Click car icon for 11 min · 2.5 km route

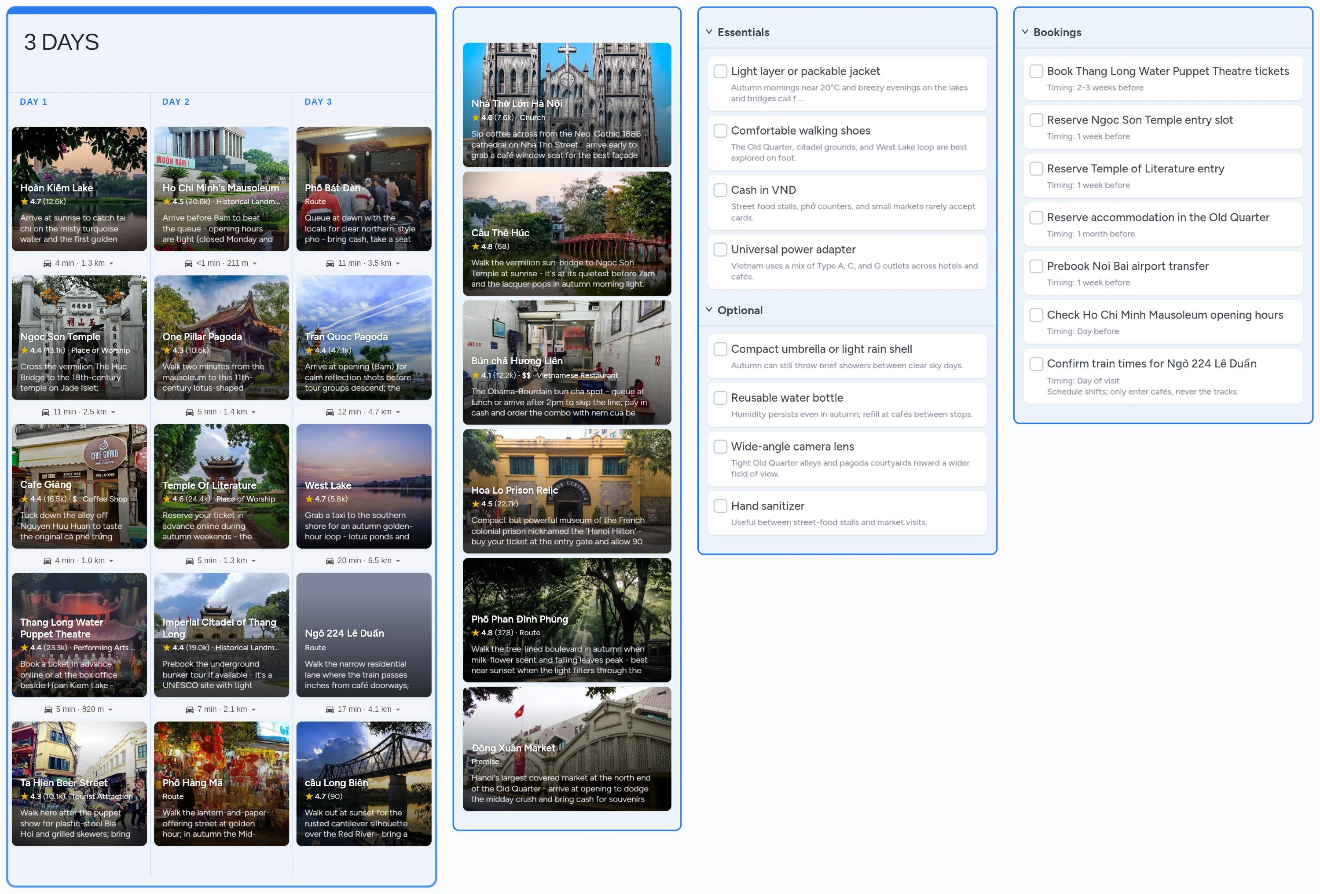coord(45,412)
